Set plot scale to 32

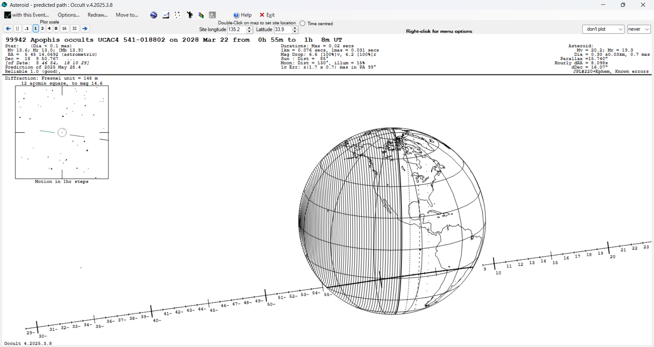[x=75, y=29]
